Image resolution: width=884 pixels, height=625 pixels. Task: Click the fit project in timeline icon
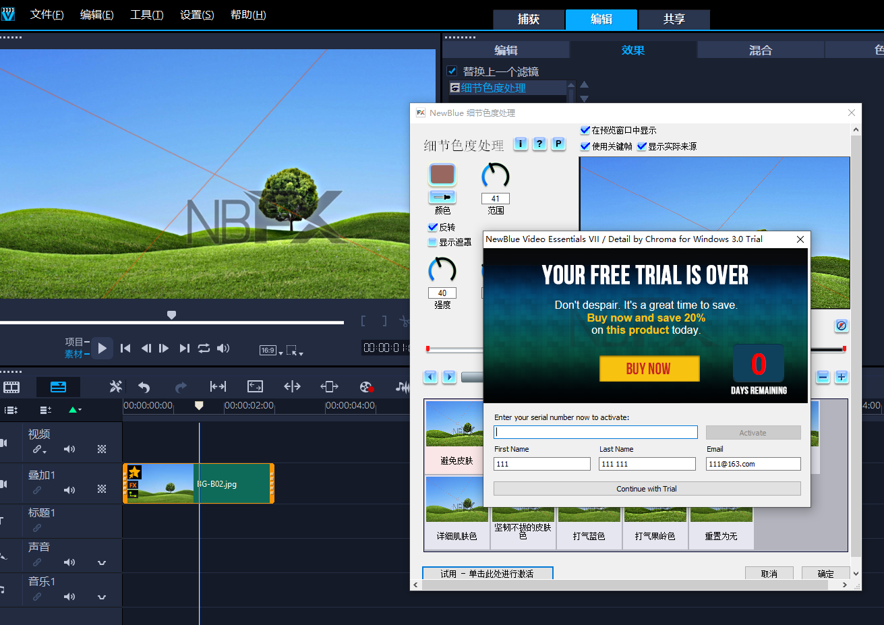218,386
